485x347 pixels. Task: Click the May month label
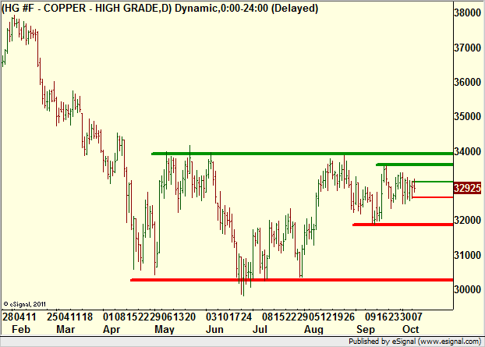tap(165, 330)
